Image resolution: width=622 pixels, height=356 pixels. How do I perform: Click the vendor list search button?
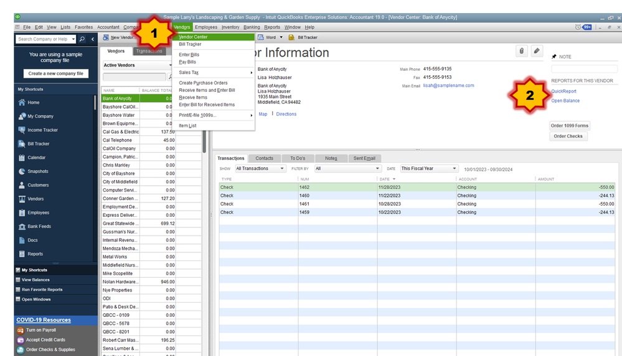(170, 77)
